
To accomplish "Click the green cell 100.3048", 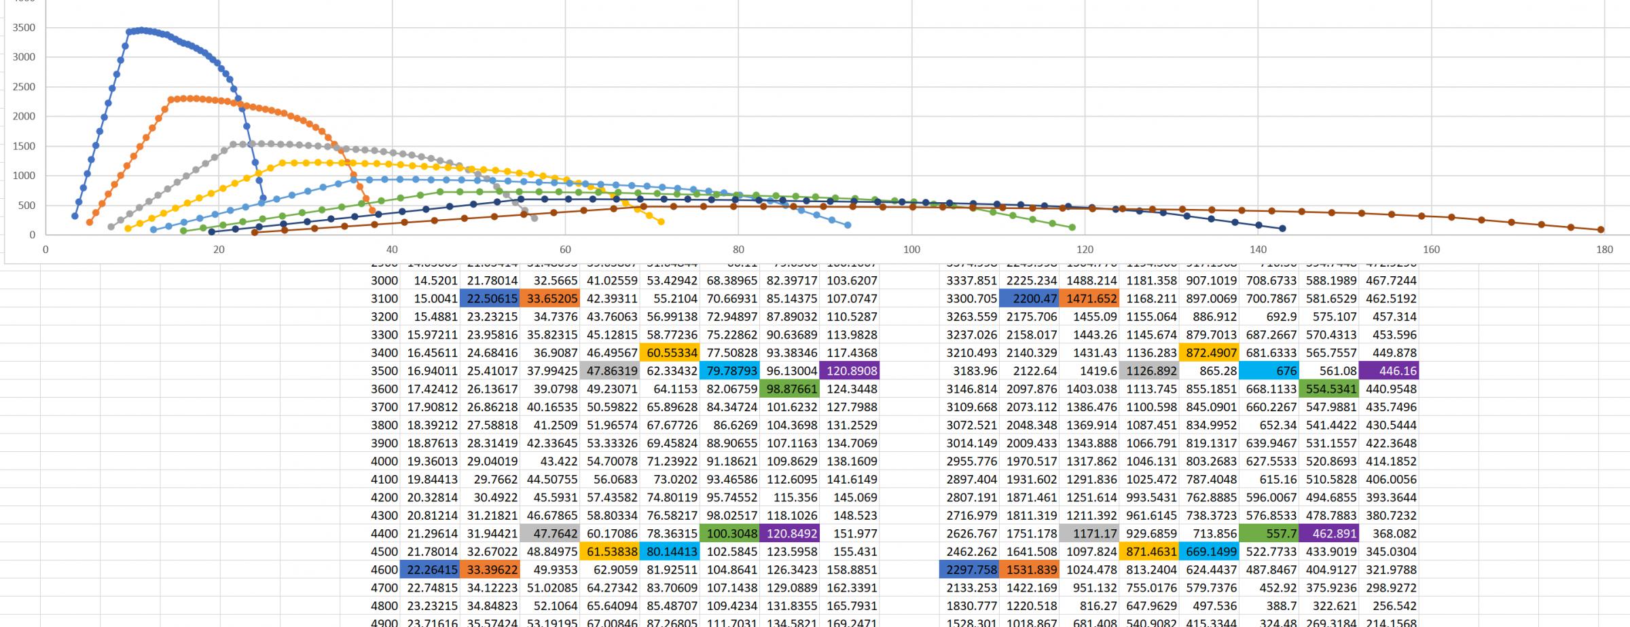I will (729, 534).
